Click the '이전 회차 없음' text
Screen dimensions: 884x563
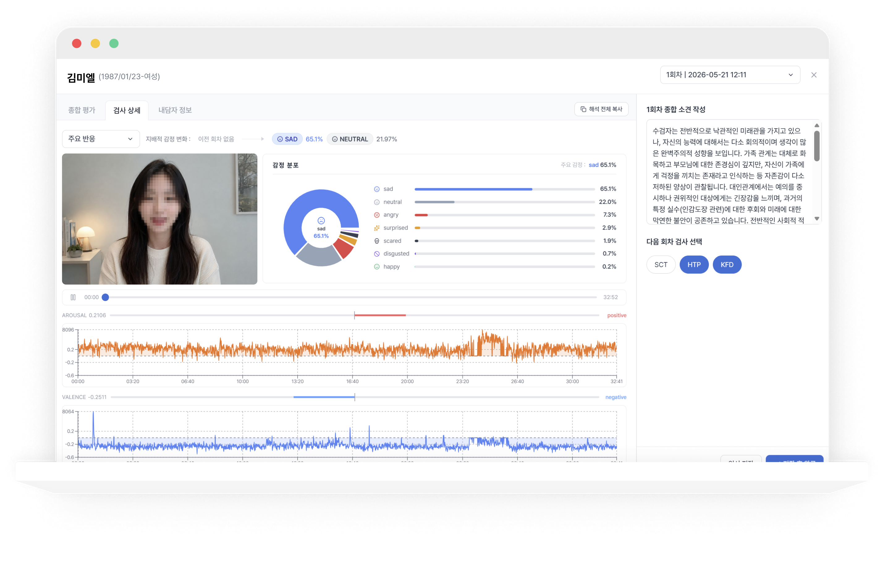tap(216, 139)
